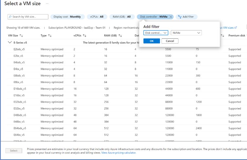Image resolution: width=247 pixels, height=160 pixels.
Task: Click the Add filter button
Action: 186,17
